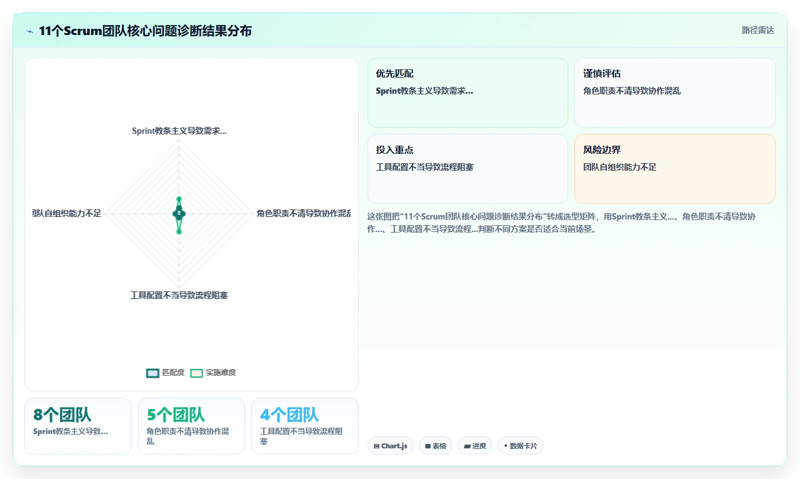Click 工具配置不当导致流程阻塞 text in 投入重点 card
800x479 pixels.
pyautogui.click(x=424, y=167)
